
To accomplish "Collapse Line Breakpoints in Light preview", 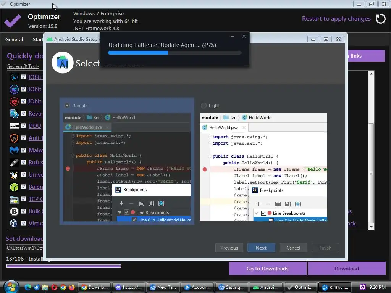I will coord(256,213).
